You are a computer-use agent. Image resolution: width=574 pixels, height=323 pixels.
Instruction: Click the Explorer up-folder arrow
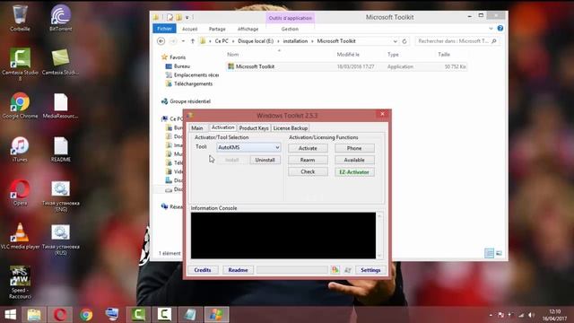[x=193, y=41]
